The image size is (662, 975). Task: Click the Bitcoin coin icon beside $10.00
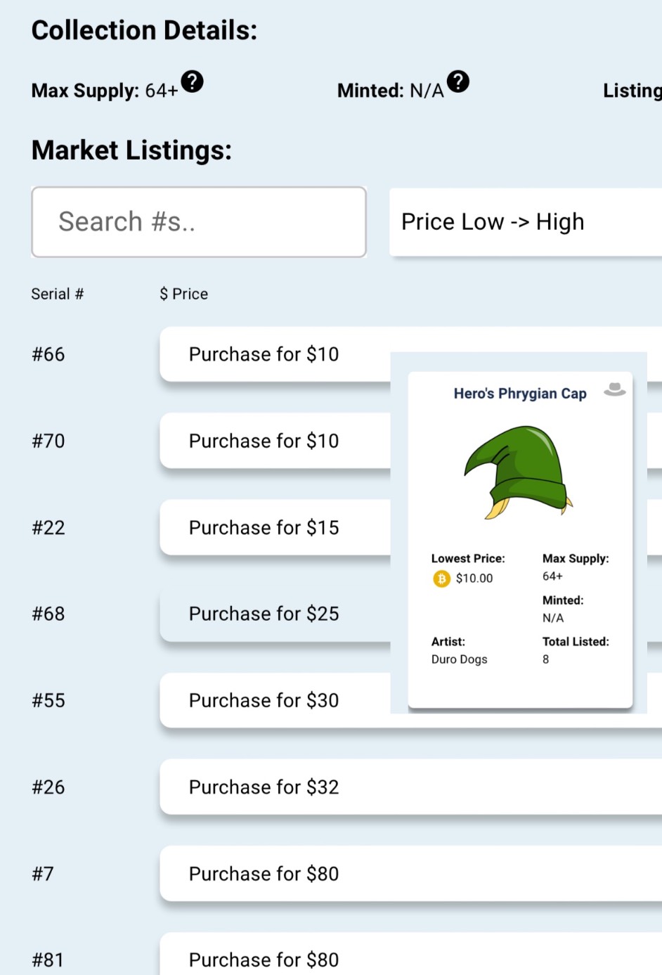click(441, 579)
